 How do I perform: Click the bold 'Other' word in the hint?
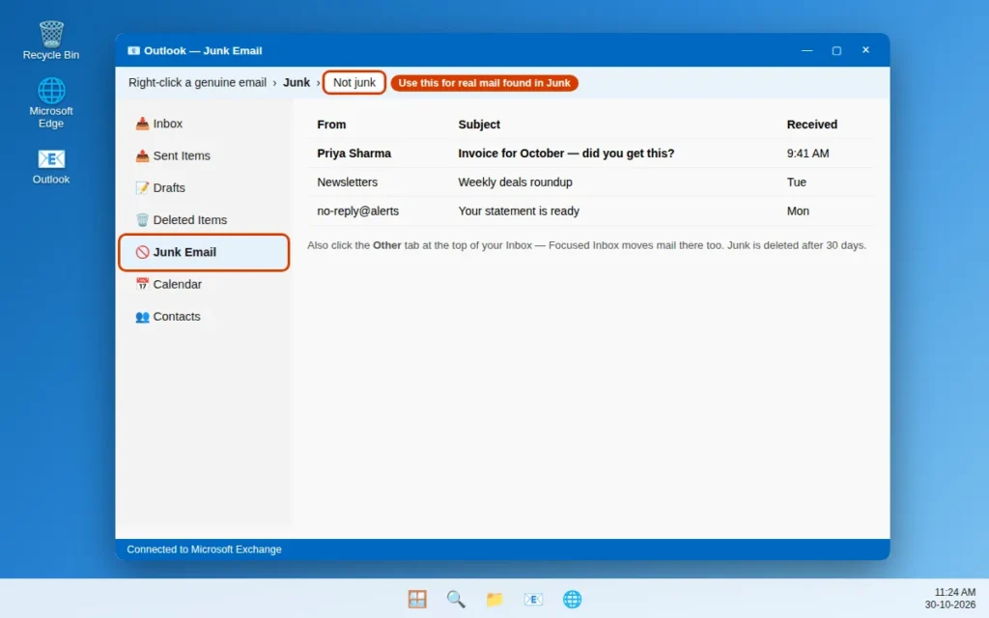(x=386, y=245)
